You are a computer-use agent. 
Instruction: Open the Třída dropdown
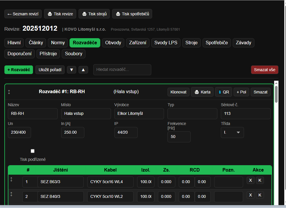click(232, 132)
